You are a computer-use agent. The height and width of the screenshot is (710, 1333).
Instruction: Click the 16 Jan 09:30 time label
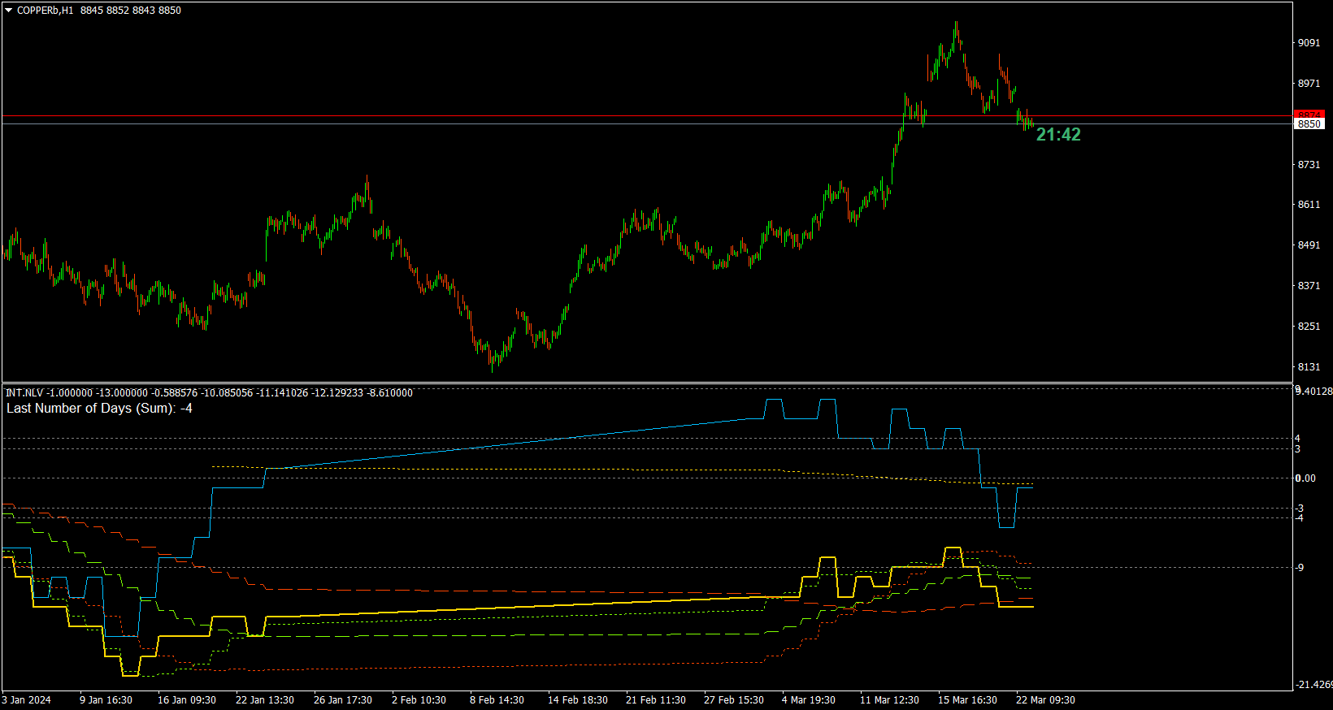[x=187, y=700]
